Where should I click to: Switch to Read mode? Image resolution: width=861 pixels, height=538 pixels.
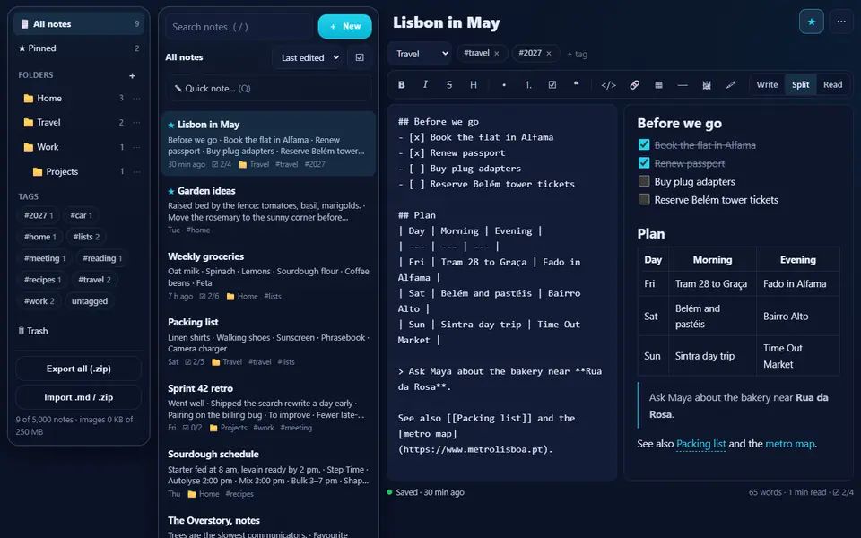832,84
